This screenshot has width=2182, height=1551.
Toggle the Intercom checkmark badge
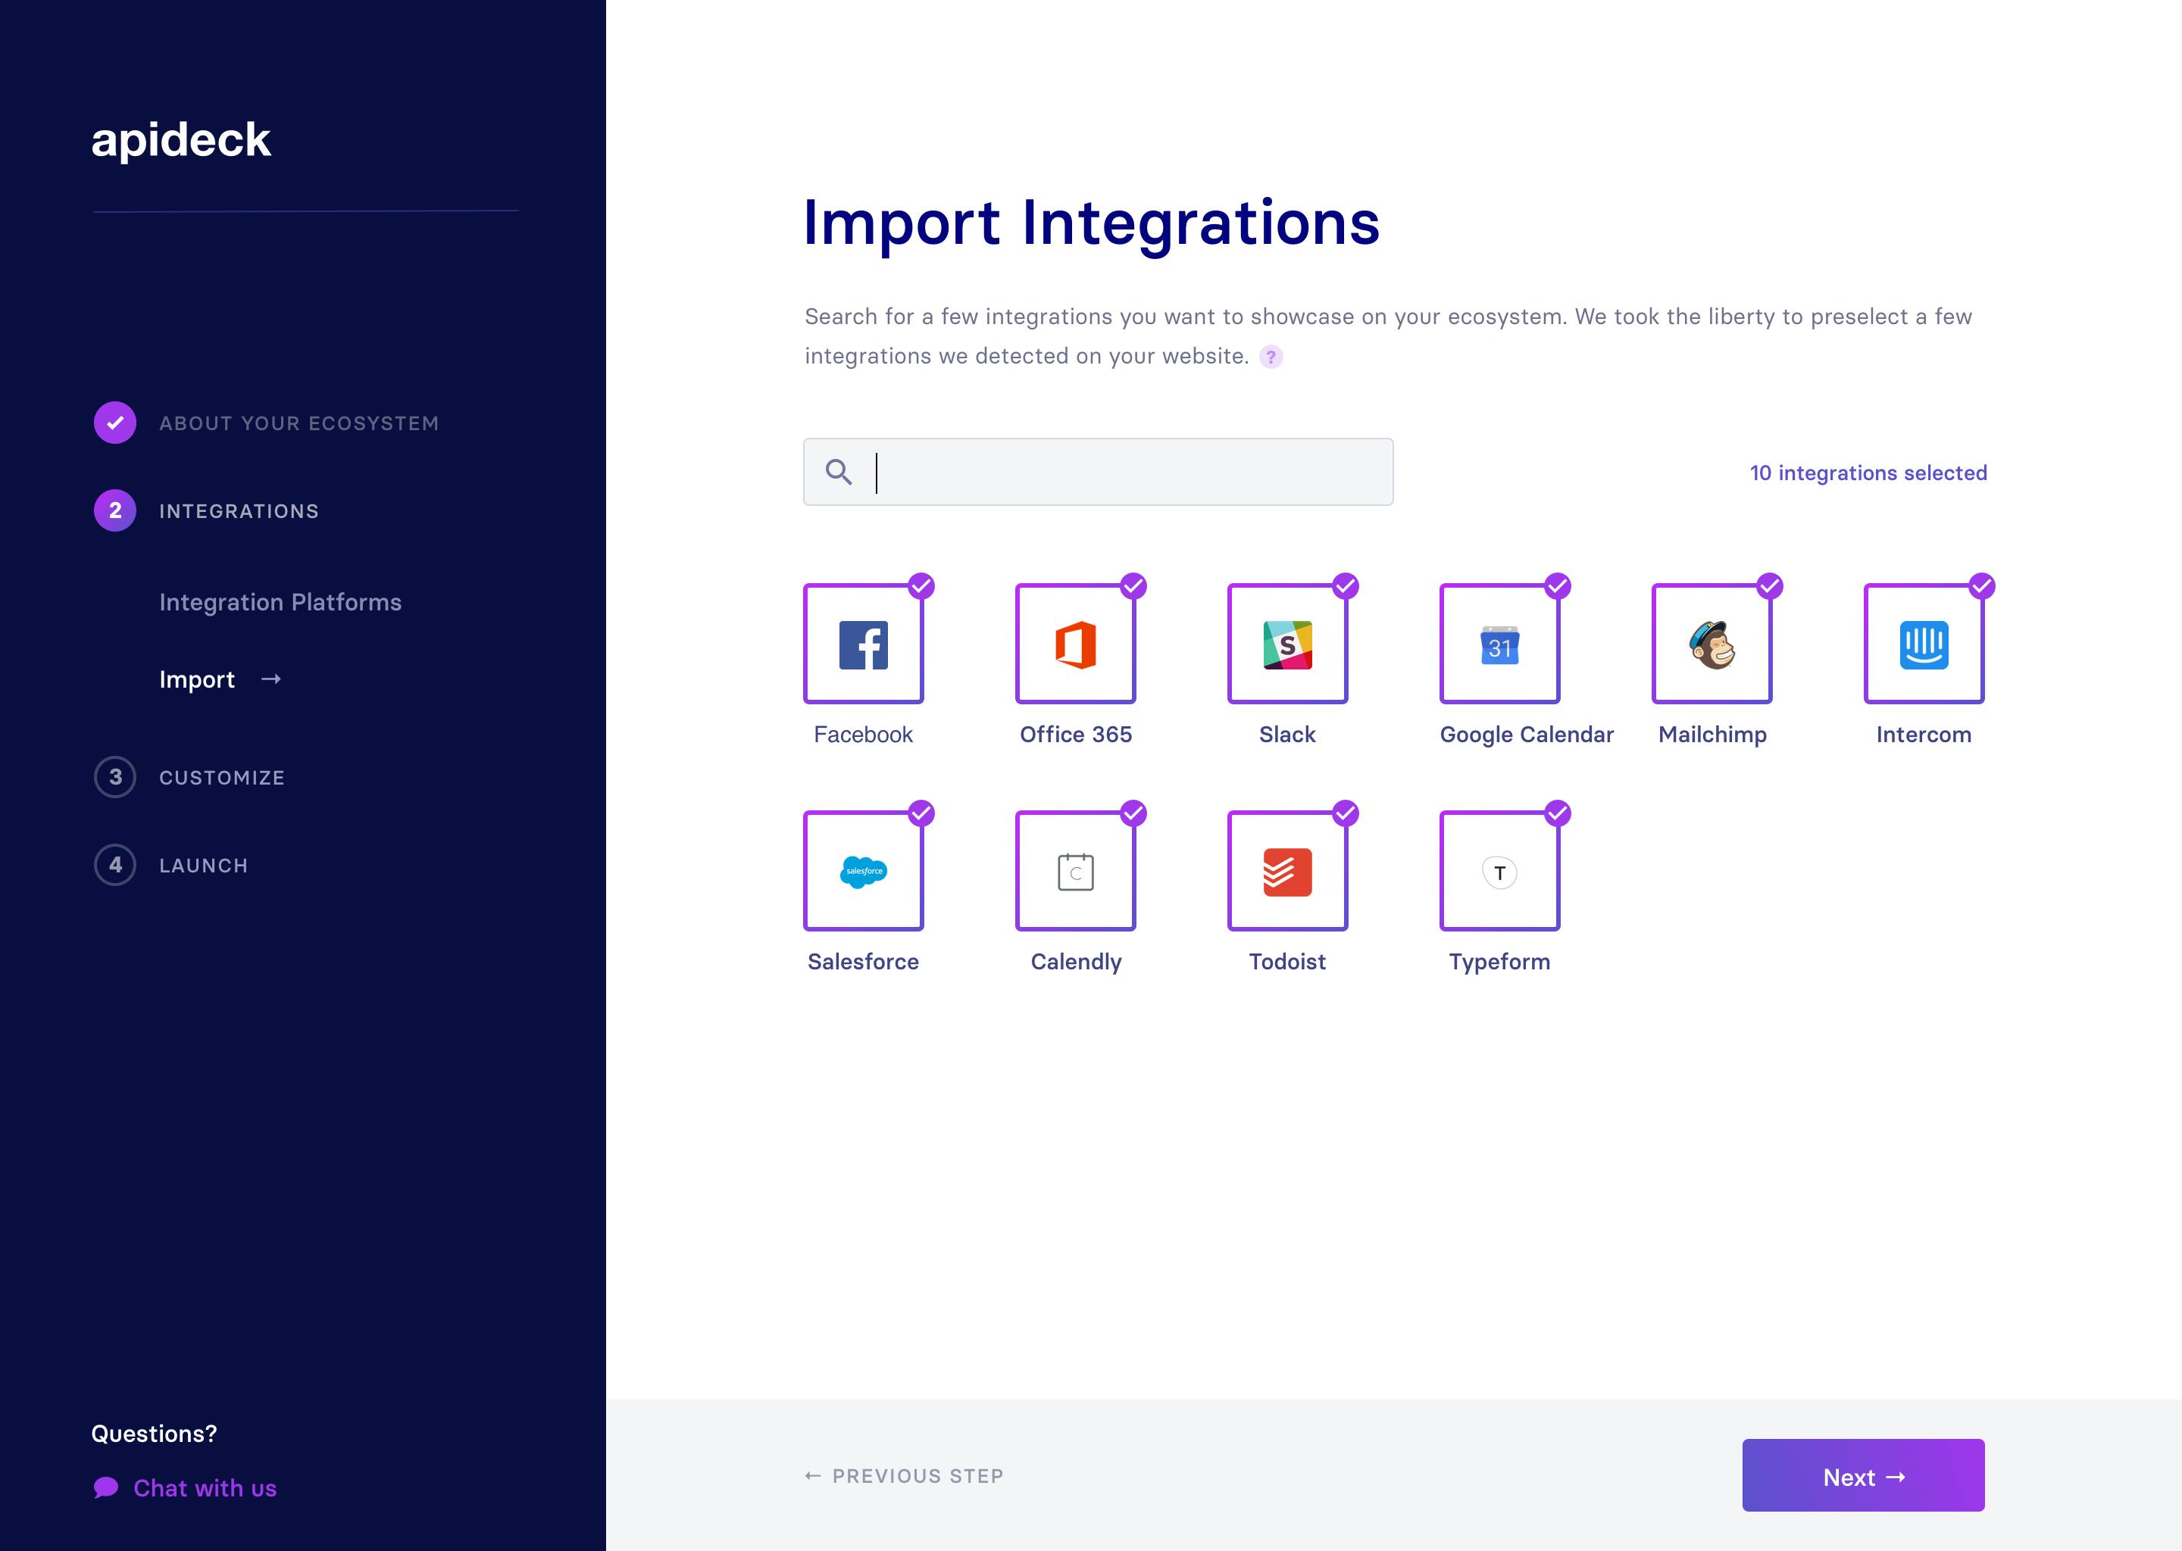point(1981,585)
